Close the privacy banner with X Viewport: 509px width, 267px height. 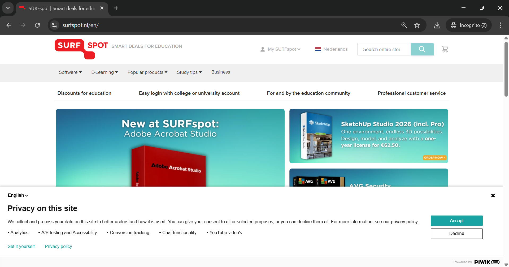point(493,196)
